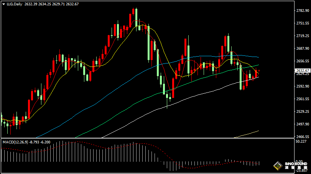Select the 2466.55 bottom price label
311x174 pixels.
(x=303, y=137)
